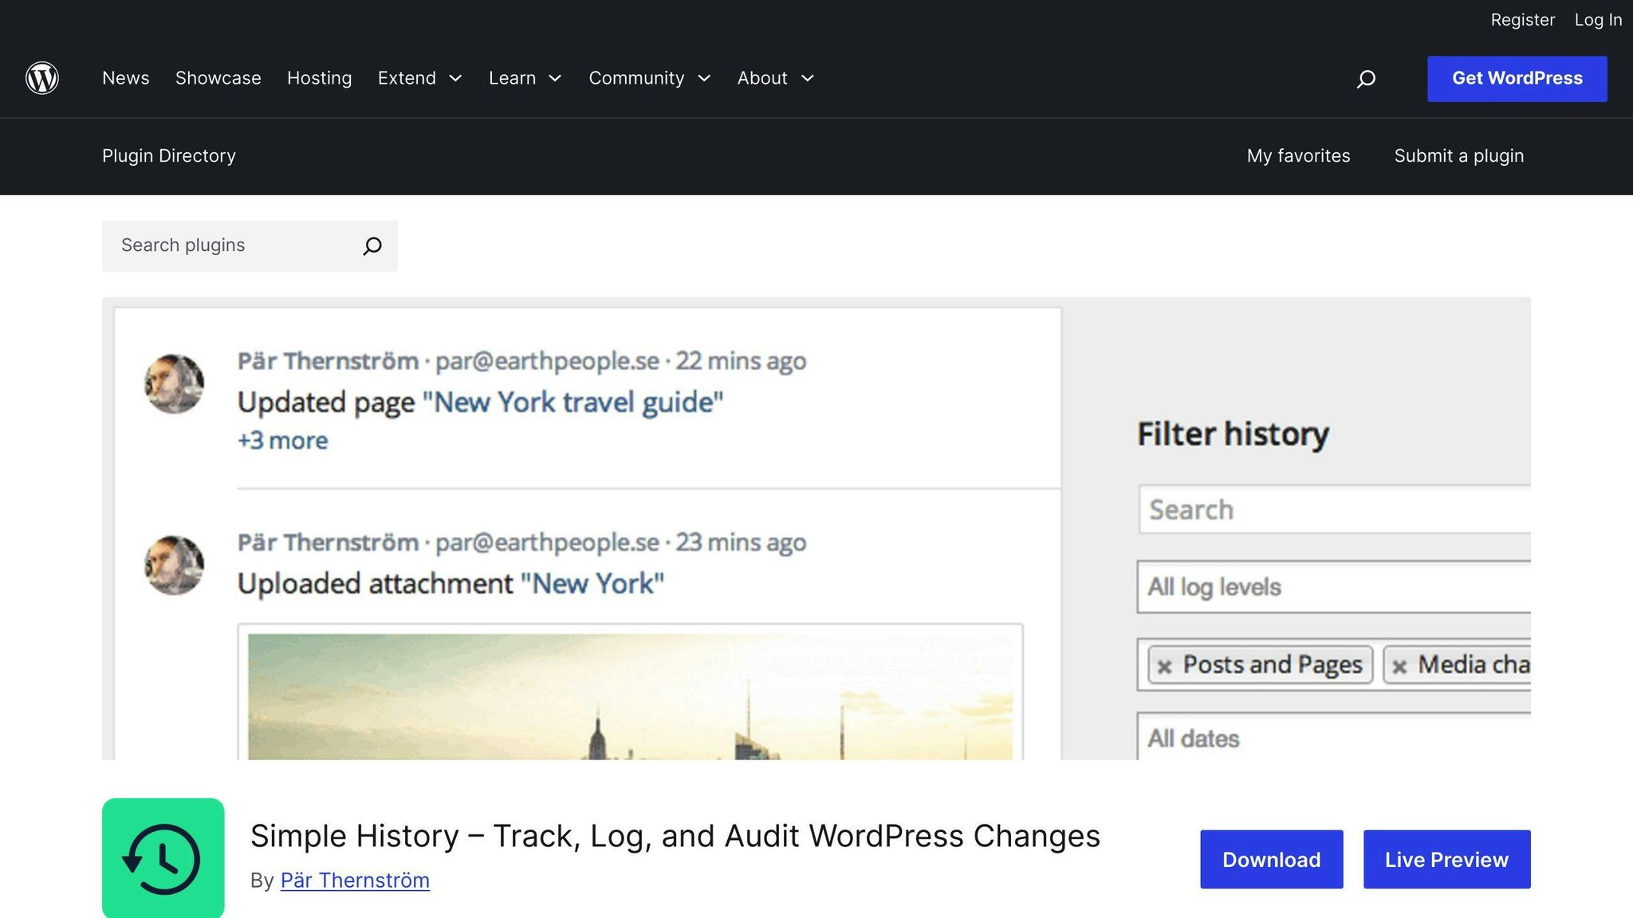Image resolution: width=1633 pixels, height=918 pixels.
Task: Click the Live Preview button
Action: tap(1447, 860)
